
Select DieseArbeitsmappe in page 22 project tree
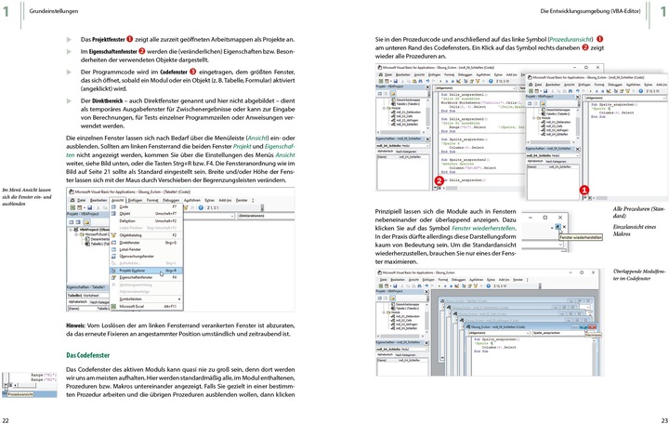[98, 239]
